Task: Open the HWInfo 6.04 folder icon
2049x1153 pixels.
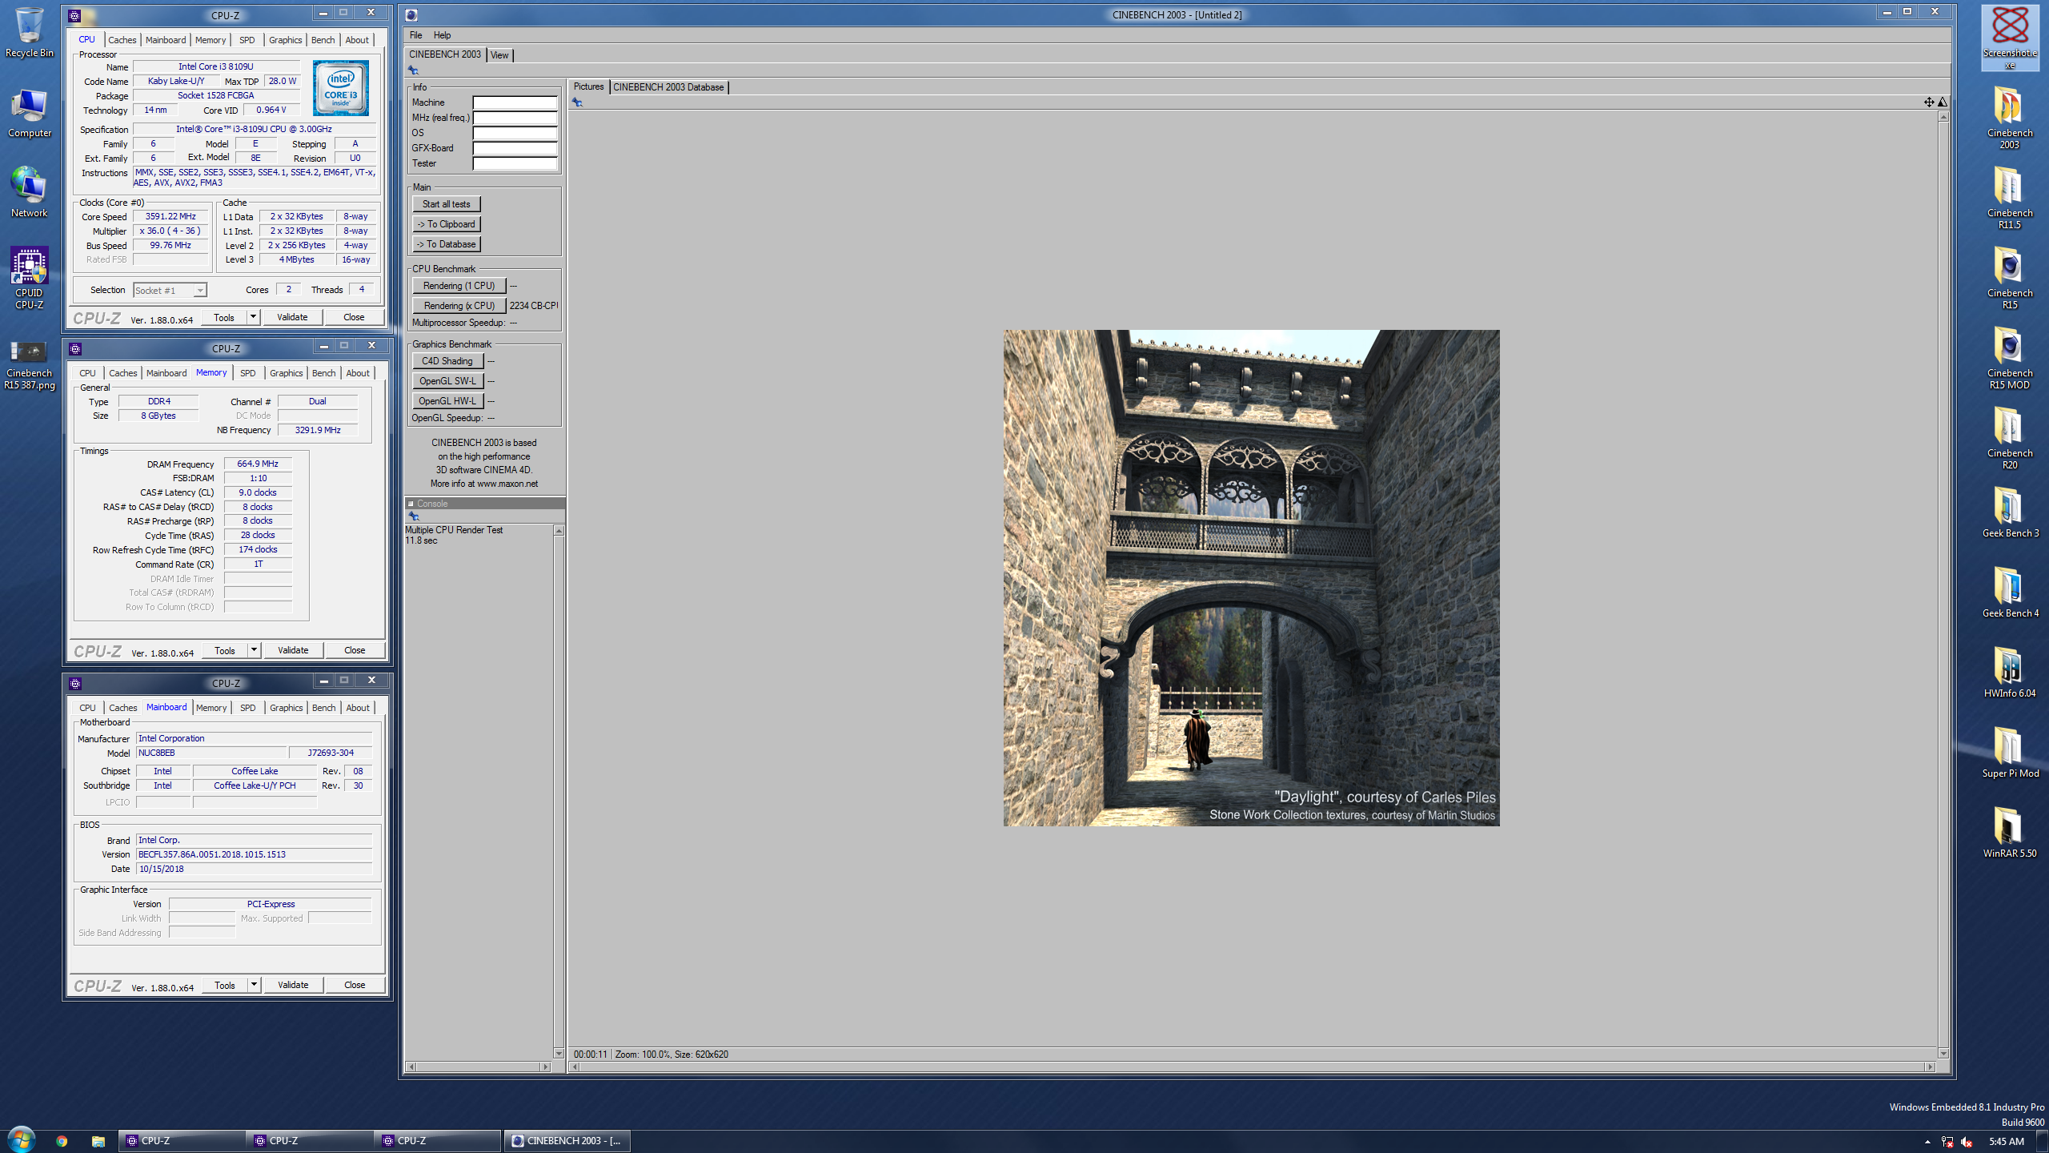Action: pyautogui.click(x=2010, y=673)
